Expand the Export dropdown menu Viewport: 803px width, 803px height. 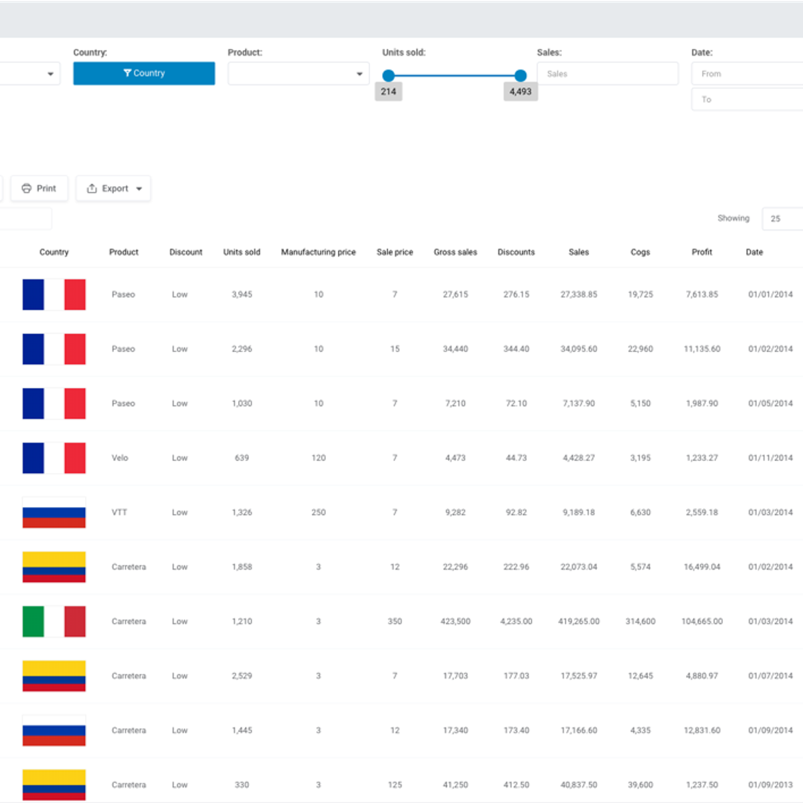tap(113, 189)
